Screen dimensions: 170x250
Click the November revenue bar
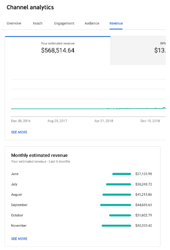(116, 226)
